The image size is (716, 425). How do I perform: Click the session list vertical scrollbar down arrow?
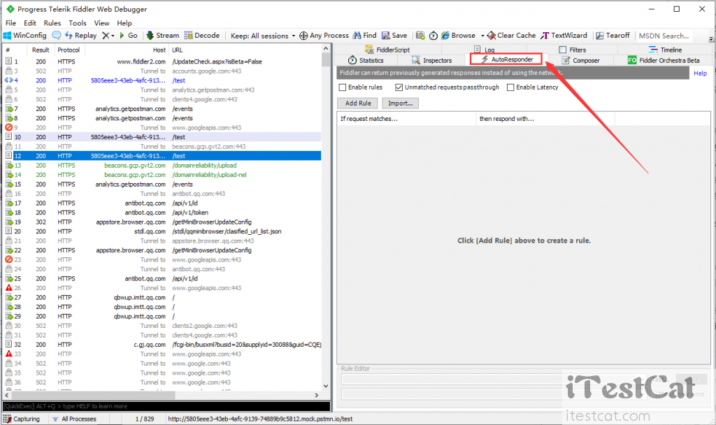[326, 386]
